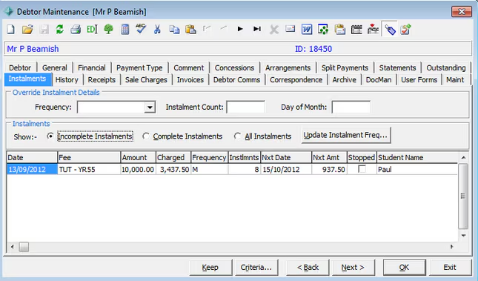Cut with the scissors icon
Image resolution: width=478 pixels, height=281 pixels.
point(157,30)
